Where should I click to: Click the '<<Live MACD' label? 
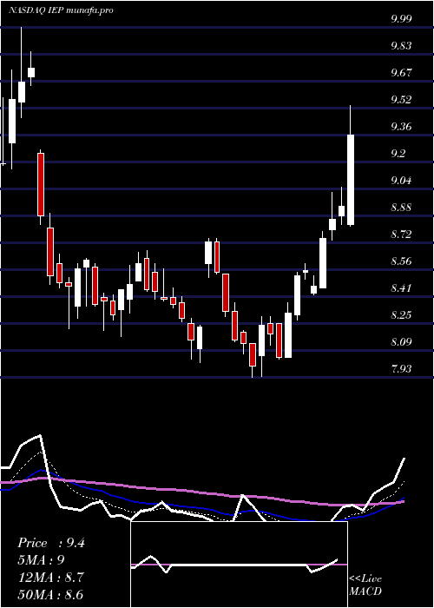click(x=365, y=585)
